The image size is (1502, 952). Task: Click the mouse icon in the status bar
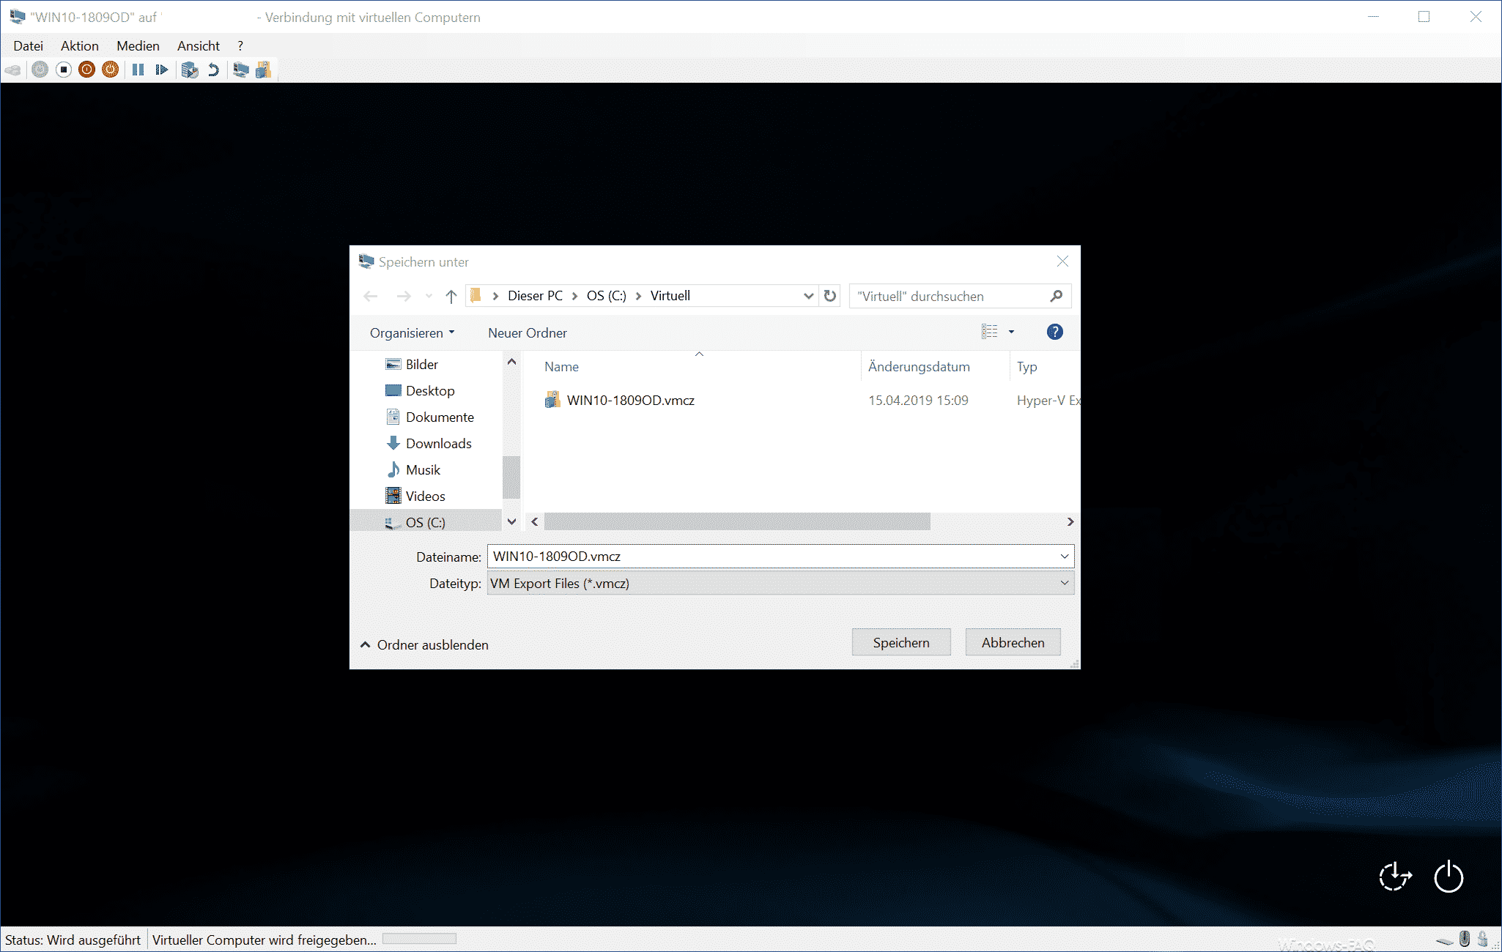1465,939
